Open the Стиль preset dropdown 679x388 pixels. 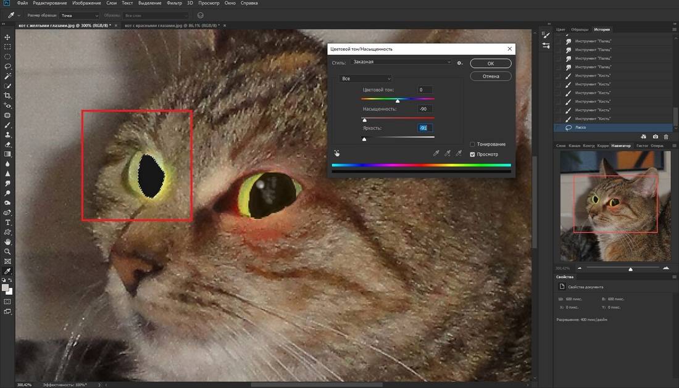click(401, 62)
